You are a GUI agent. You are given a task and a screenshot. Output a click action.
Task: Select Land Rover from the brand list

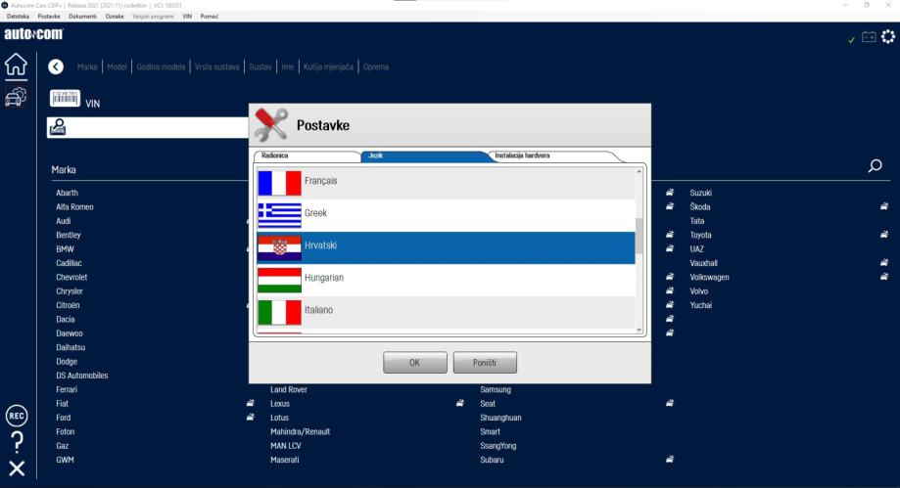[289, 389]
